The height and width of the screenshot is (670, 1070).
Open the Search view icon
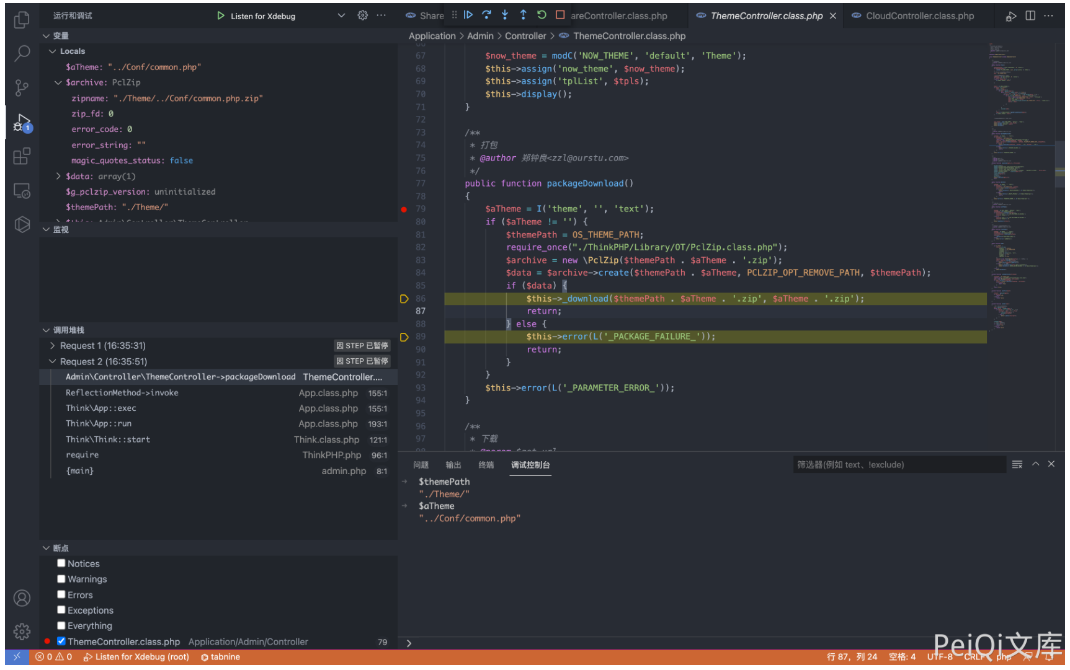point(22,54)
